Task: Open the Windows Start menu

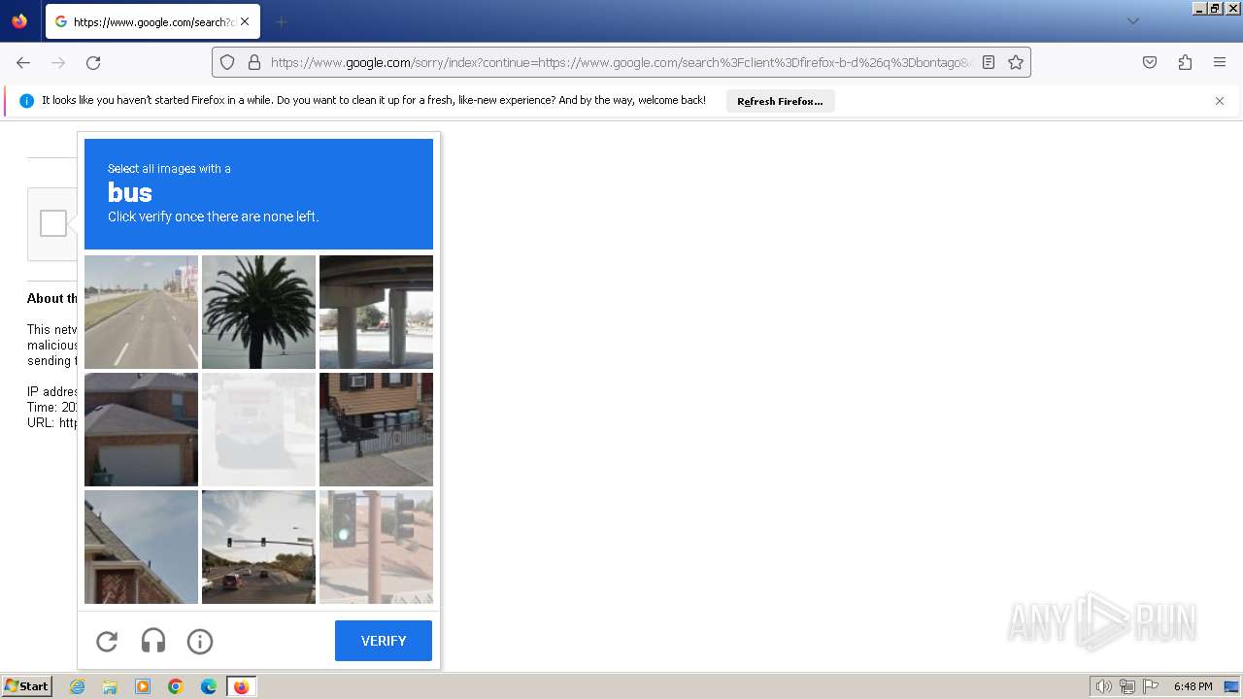Action: 27,686
